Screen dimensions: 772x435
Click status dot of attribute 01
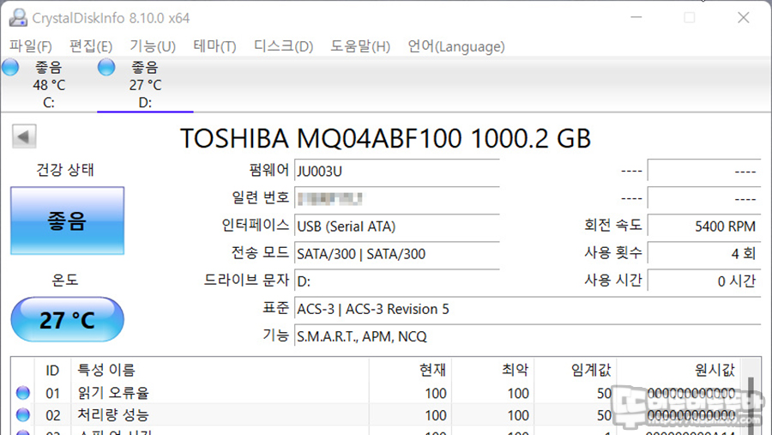pos(23,393)
